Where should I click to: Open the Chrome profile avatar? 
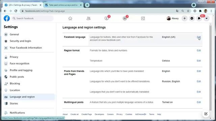(x=206, y=11)
